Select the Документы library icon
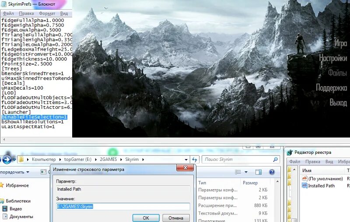Viewport: 350px width, 222px height. (x=5, y=216)
